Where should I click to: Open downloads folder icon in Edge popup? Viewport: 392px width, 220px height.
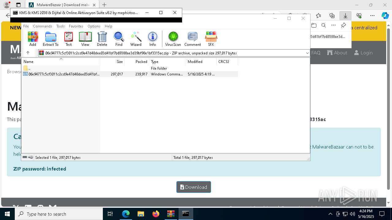tap(314, 25)
